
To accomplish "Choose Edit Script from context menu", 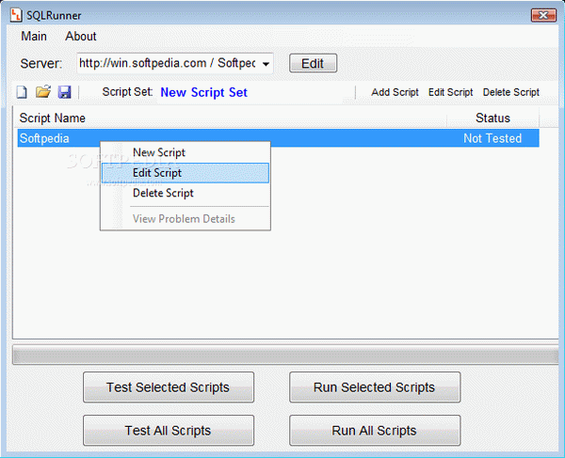I will click(x=186, y=173).
